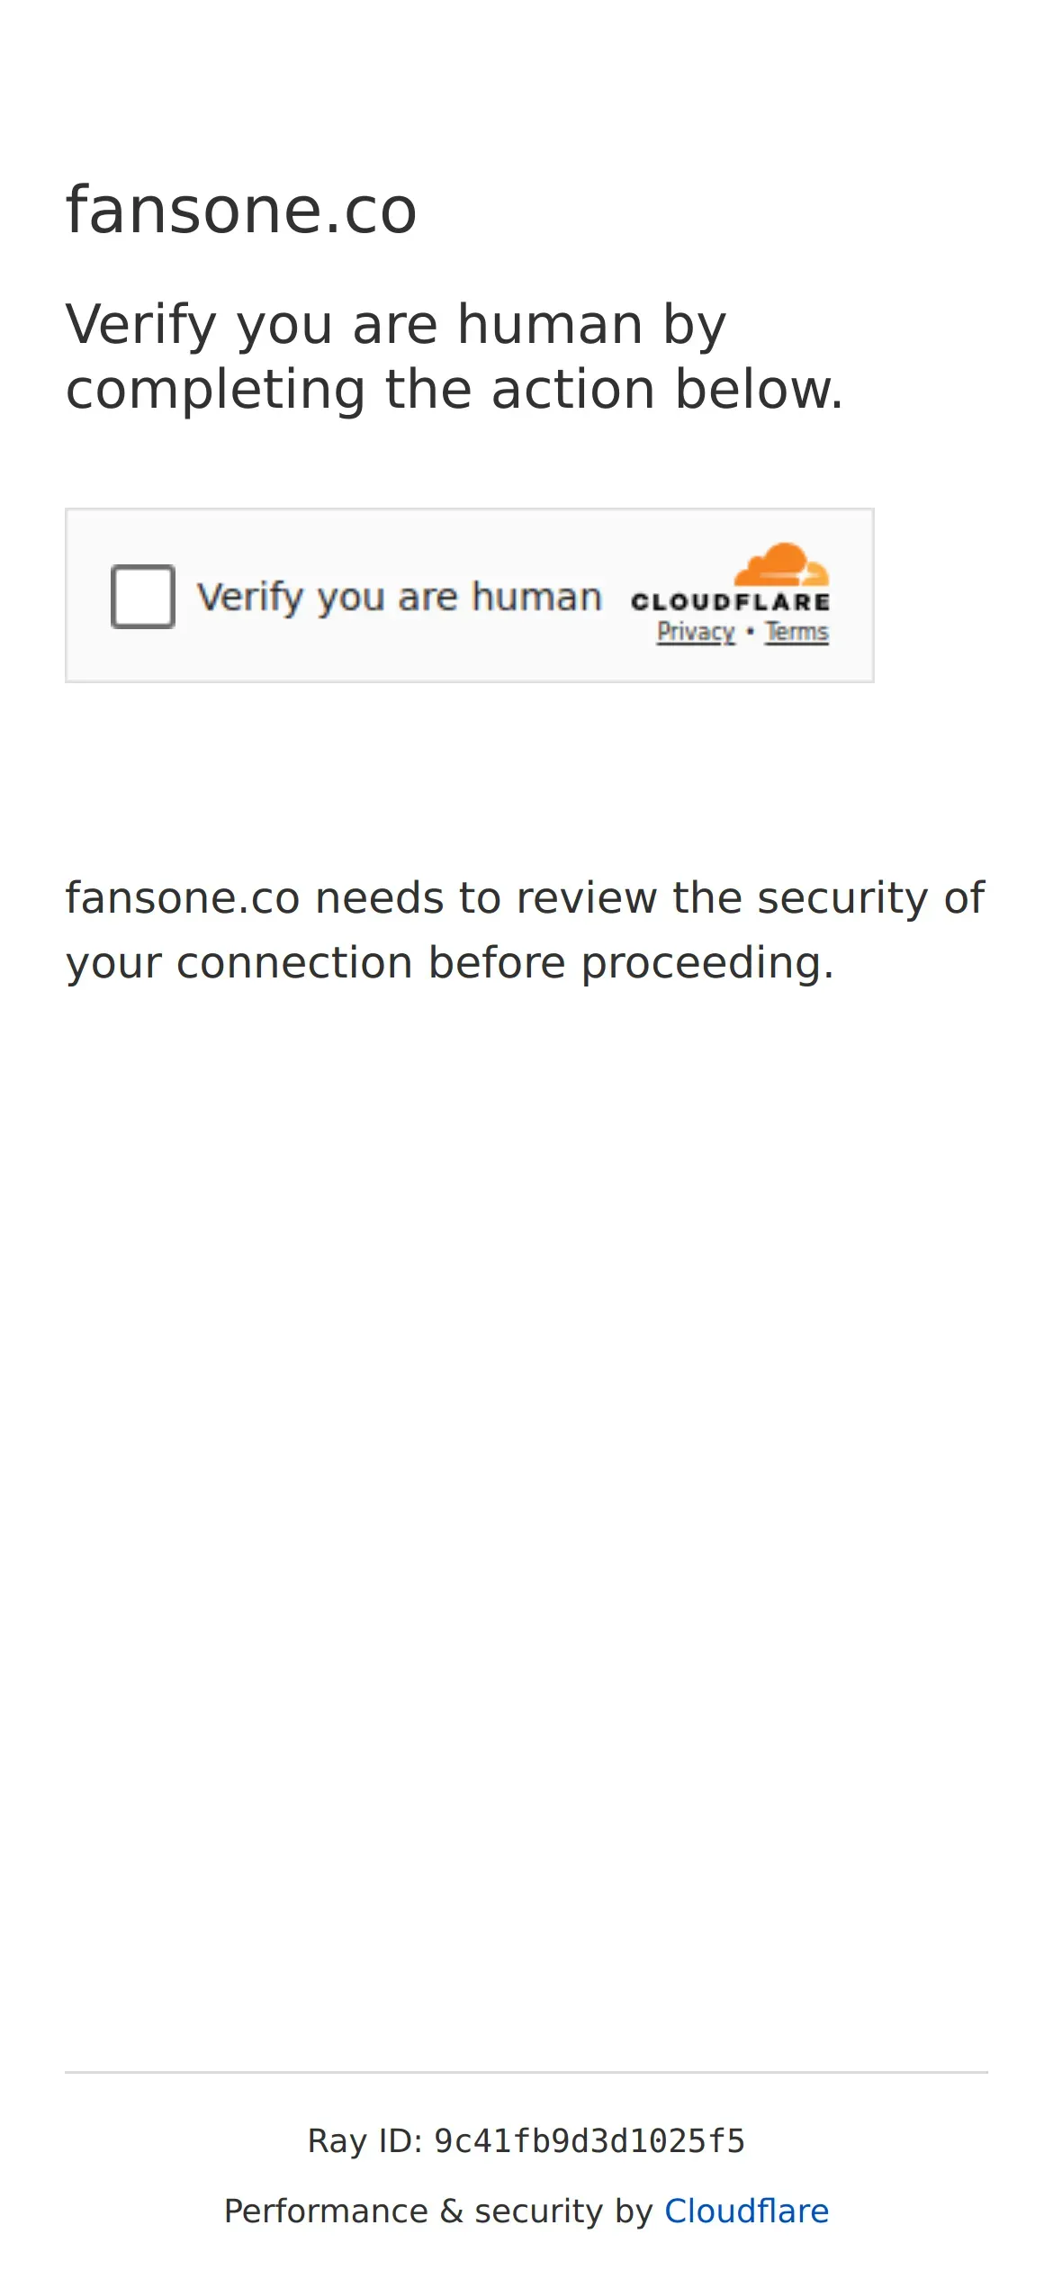The image size is (1053, 2279).
Task: Click the CLOUDFLARE wordmark in the widget
Action: click(730, 602)
